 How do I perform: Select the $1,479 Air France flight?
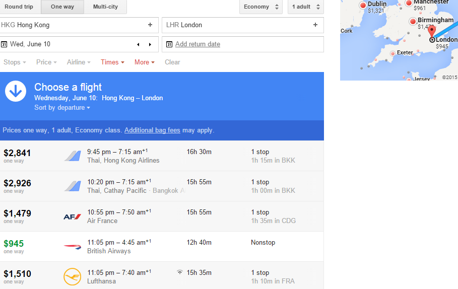pyautogui.click(x=162, y=216)
